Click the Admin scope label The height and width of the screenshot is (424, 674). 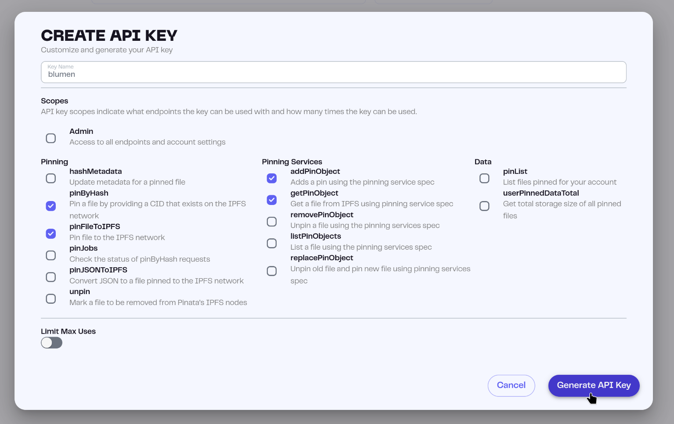(81, 131)
